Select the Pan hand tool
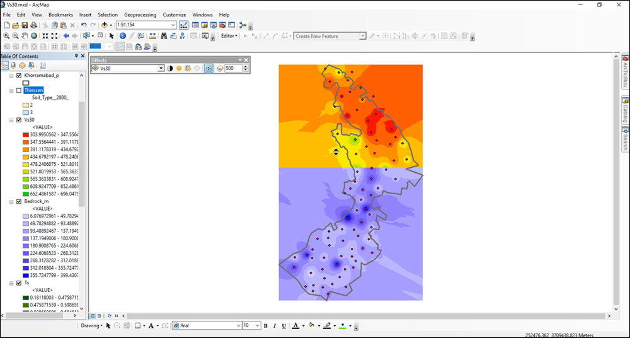Screen dimensions: 630x338 25,36
